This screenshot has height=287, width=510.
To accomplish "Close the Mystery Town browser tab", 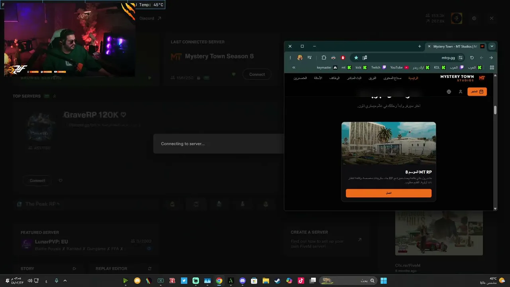I will coord(429,46).
